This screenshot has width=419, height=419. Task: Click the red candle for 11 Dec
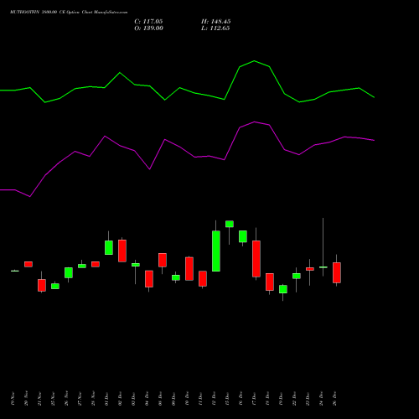point(203,278)
